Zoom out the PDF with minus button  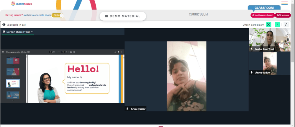click(59, 52)
